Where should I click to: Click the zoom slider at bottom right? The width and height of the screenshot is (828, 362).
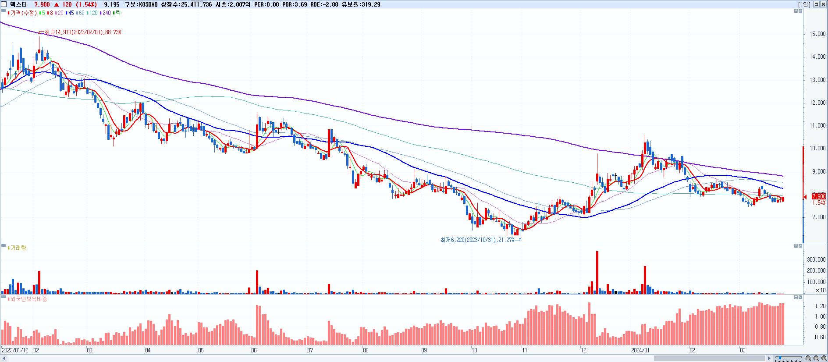tap(788, 358)
